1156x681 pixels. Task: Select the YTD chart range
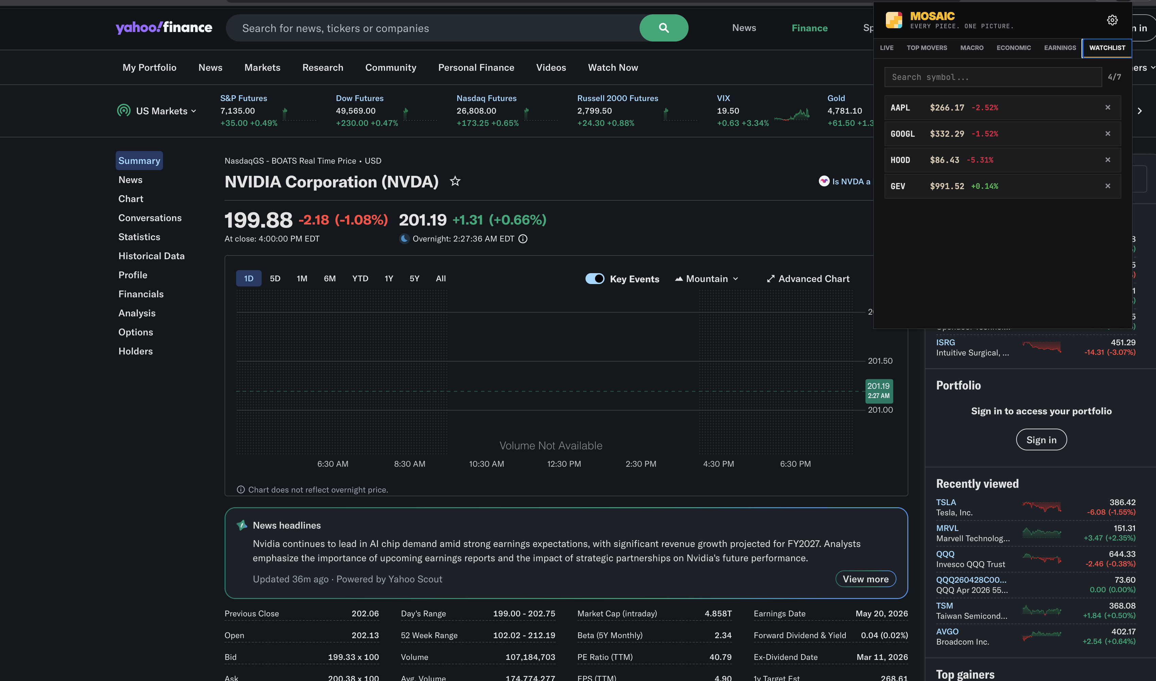(x=360, y=279)
